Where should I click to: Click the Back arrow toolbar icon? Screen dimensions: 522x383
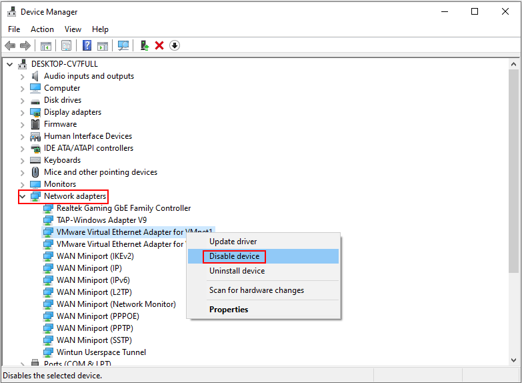click(x=10, y=45)
